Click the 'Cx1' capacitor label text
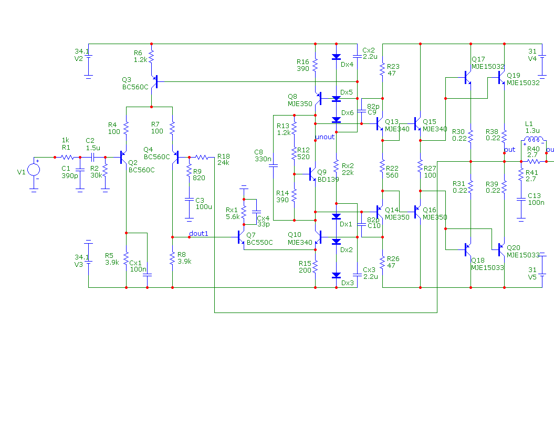554x427 pixels. (135, 263)
